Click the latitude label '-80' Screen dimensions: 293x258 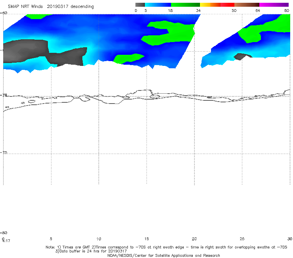4,233
